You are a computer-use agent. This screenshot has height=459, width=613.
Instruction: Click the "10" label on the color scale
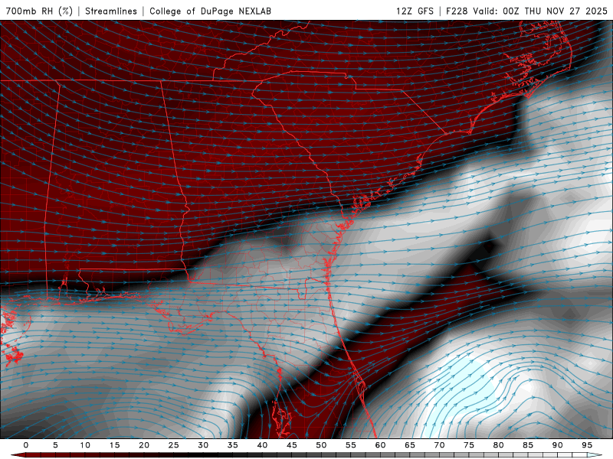tap(85, 445)
